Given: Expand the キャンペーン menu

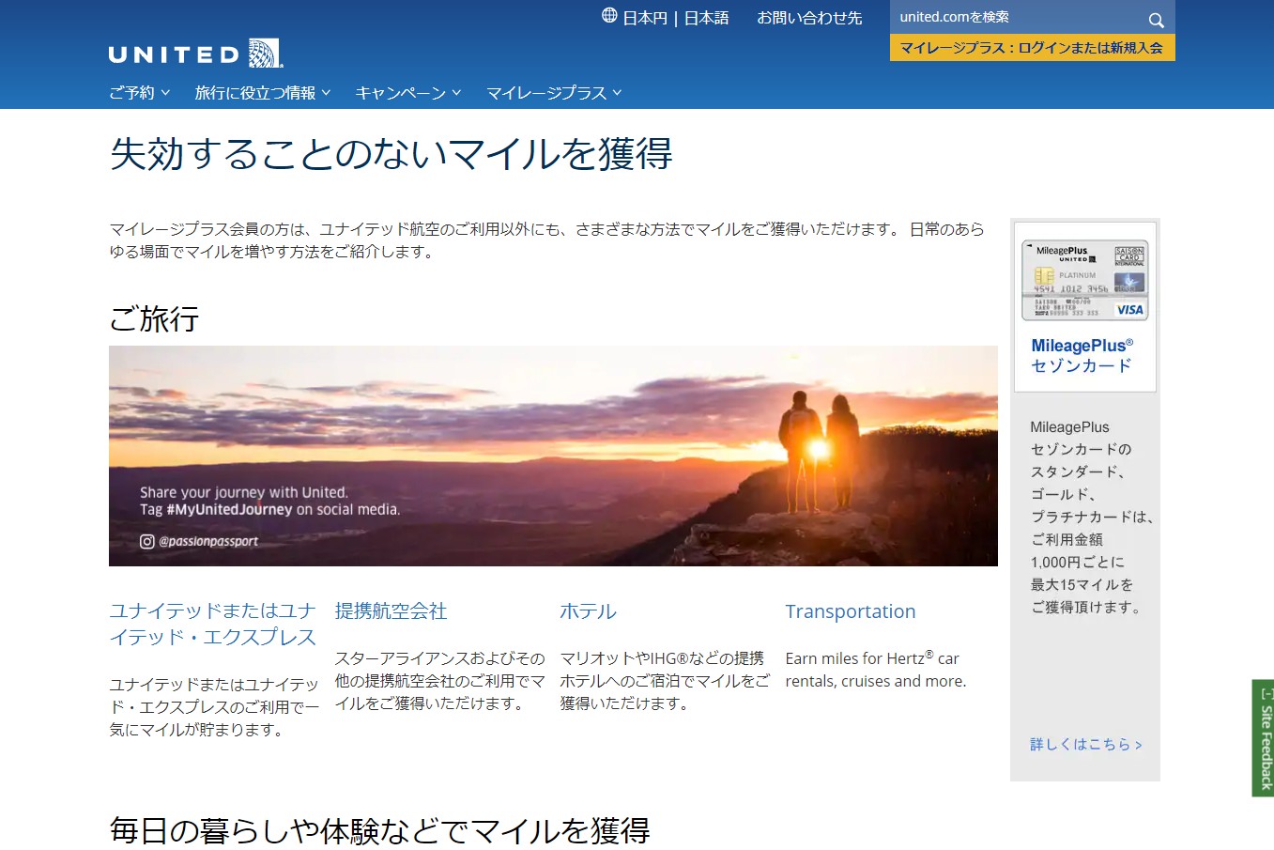Looking at the screenshot, I should 408,93.
